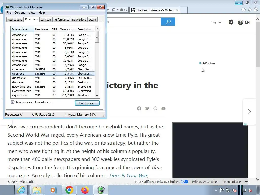Click Your California Privacy Choices link
This screenshot has width=260, height=195.
coord(157,182)
